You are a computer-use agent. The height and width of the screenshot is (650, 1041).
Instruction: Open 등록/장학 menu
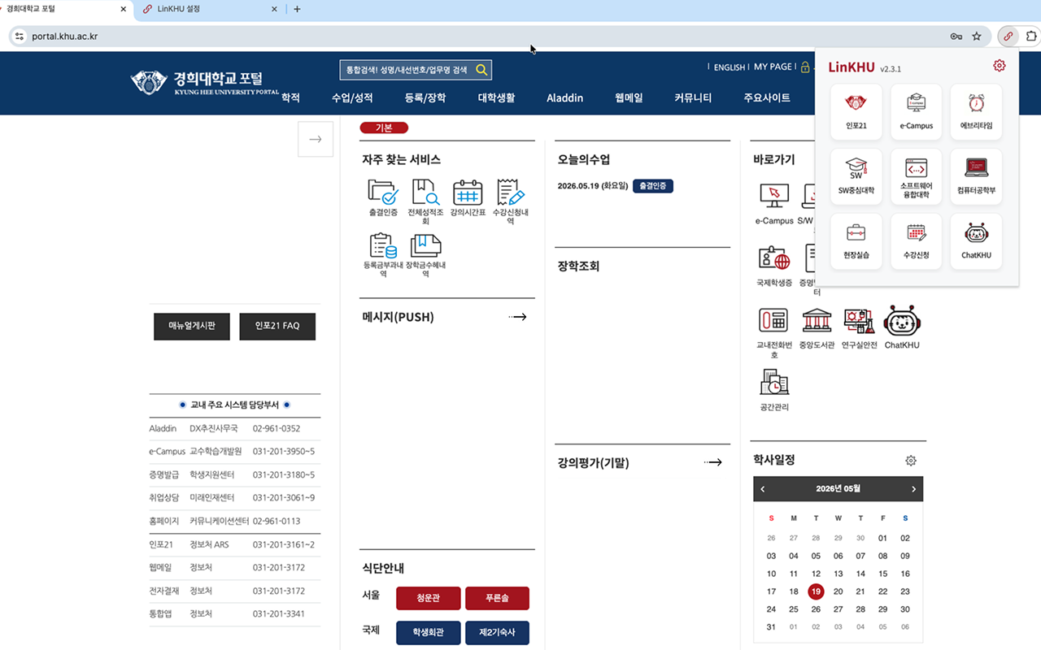point(425,98)
